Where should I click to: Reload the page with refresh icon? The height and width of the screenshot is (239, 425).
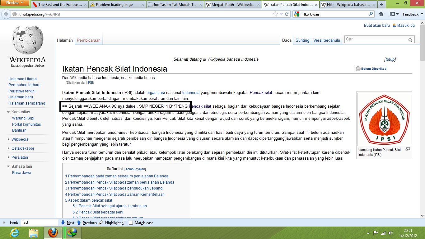click(x=287, y=14)
